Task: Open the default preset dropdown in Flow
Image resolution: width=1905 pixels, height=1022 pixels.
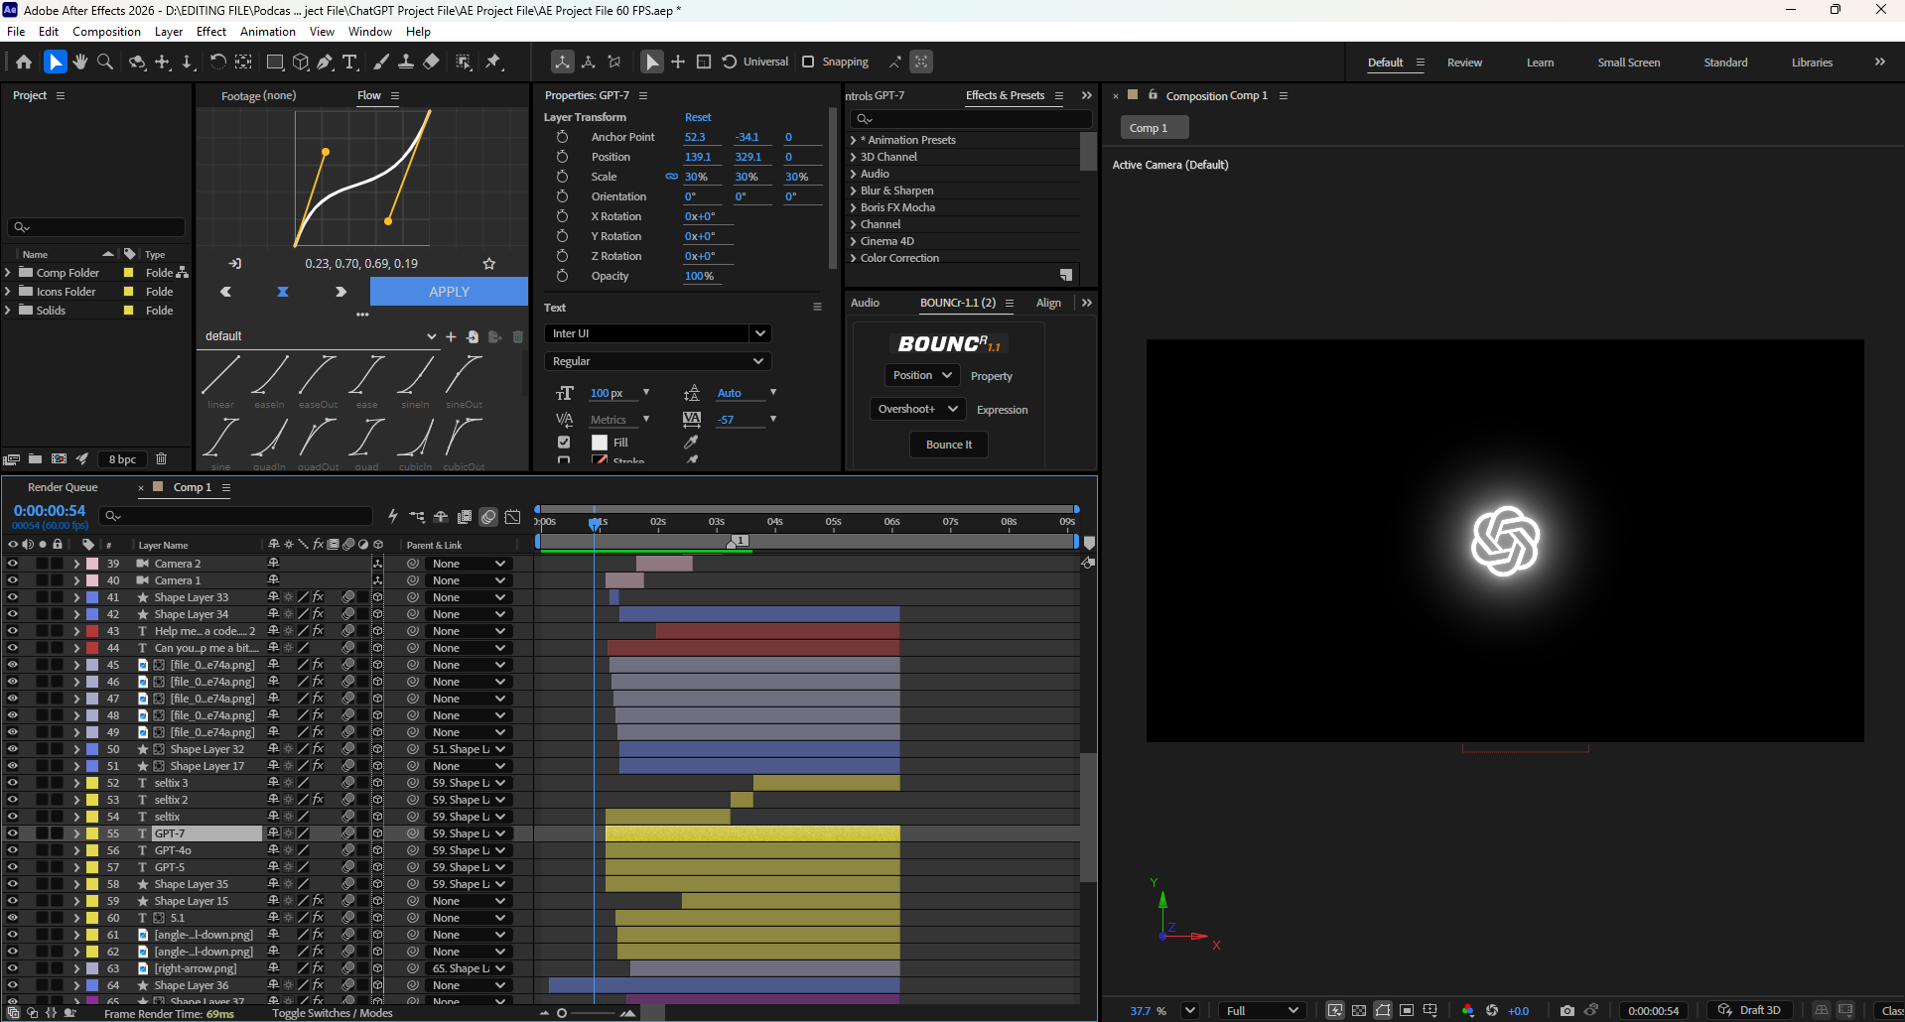Action: pos(320,336)
